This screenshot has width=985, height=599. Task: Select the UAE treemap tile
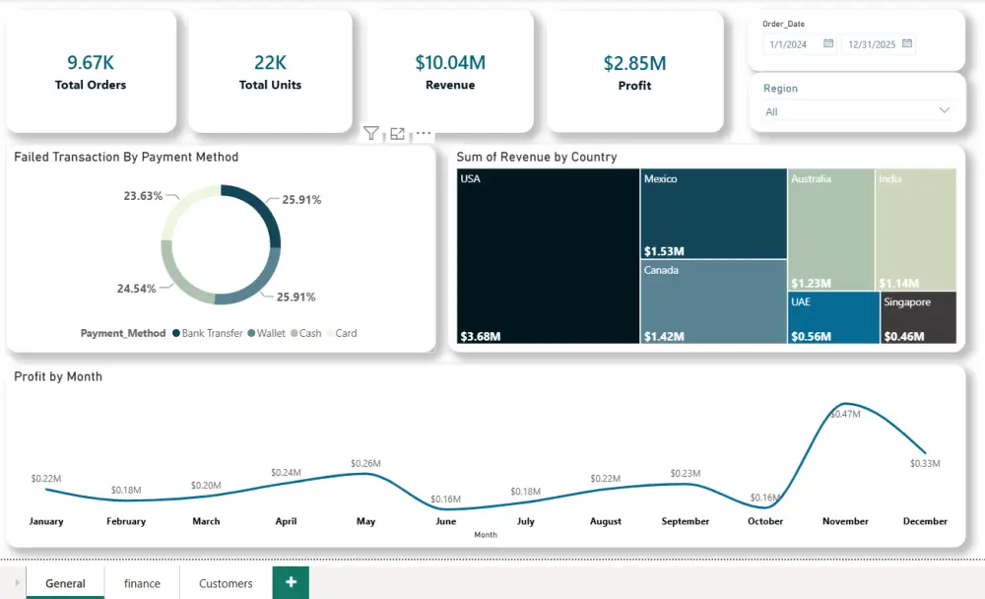coord(833,317)
